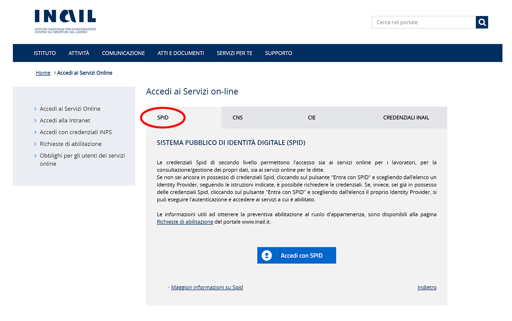Select the SPID tab

point(163,118)
